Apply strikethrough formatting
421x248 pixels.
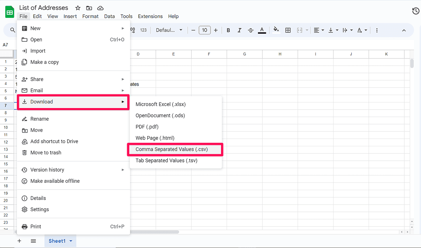click(251, 30)
